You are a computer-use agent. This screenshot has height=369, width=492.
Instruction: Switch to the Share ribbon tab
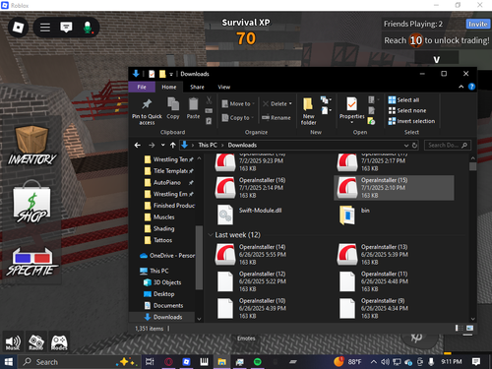click(197, 87)
